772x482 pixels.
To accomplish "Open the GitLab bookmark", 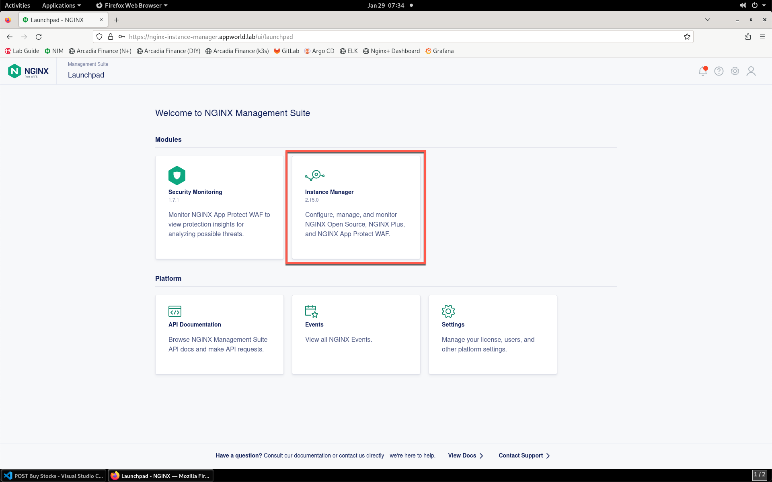I will (287, 51).
